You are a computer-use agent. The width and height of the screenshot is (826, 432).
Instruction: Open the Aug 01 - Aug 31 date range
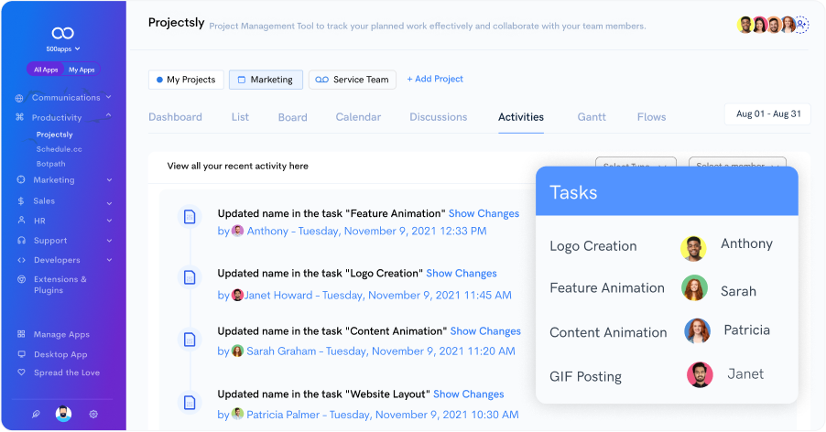(x=767, y=114)
